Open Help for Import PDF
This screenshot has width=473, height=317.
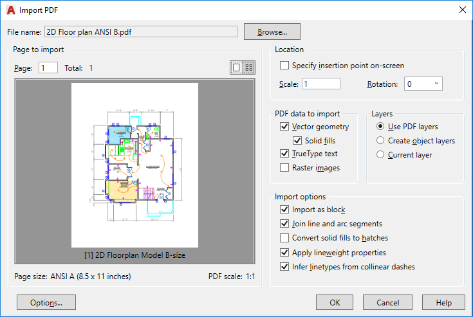[443, 302]
